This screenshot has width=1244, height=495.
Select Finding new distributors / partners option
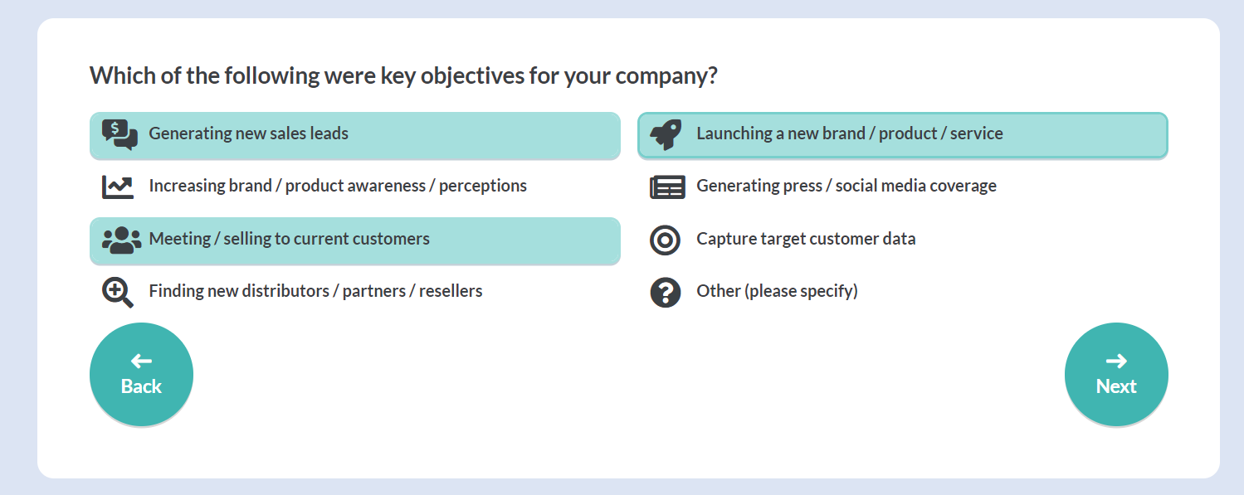[x=355, y=292]
